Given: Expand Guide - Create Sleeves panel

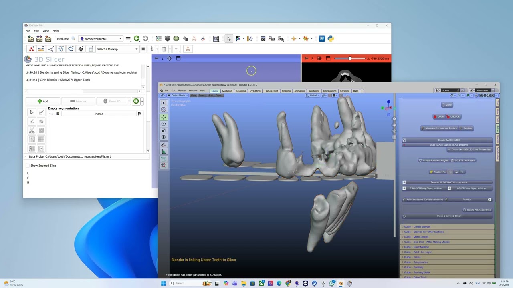Looking at the screenshot, I should tap(447, 227).
